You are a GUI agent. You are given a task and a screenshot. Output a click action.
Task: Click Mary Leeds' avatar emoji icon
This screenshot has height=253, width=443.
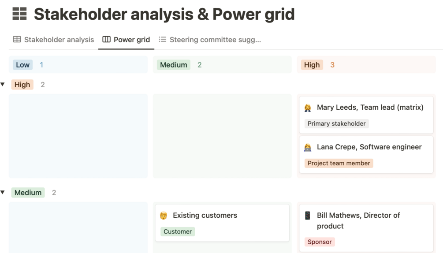308,108
